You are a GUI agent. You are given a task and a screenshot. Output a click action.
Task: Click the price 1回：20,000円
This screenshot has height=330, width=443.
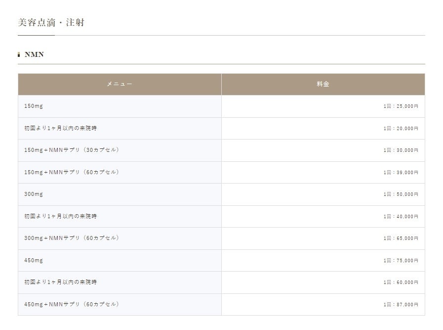pos(401,129)
